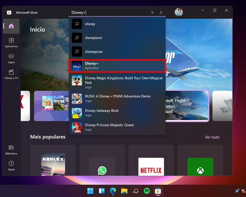Open the WhatsApp popular app card

click(102, 160)
